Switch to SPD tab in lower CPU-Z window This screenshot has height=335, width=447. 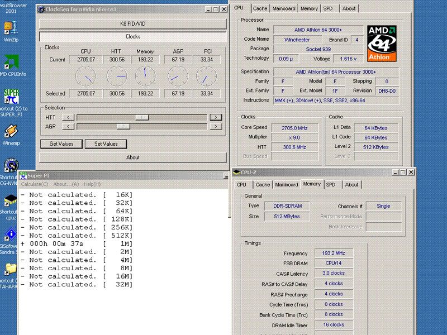pyautogui.click(x=331, y=185)
